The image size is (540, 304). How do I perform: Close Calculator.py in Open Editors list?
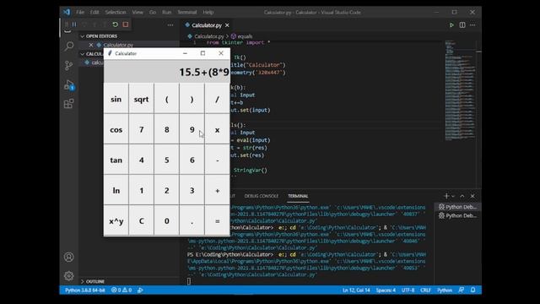tap(91, 45)
